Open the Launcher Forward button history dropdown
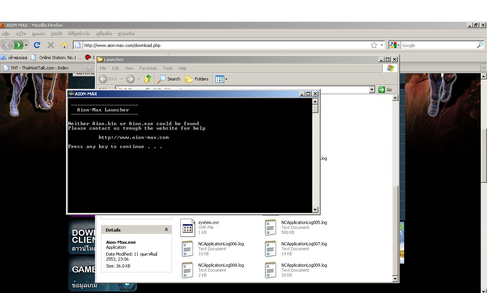The width and height of the screenshot is (488, 293). pyautogui.click(x=139, y=79)
